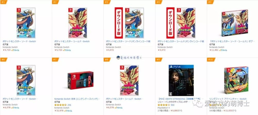This screenshot has width=258, height=115.
Task: Click the ポケットモンスター ソード -Switch title link in rank #1
Action: tap(19, 41)
